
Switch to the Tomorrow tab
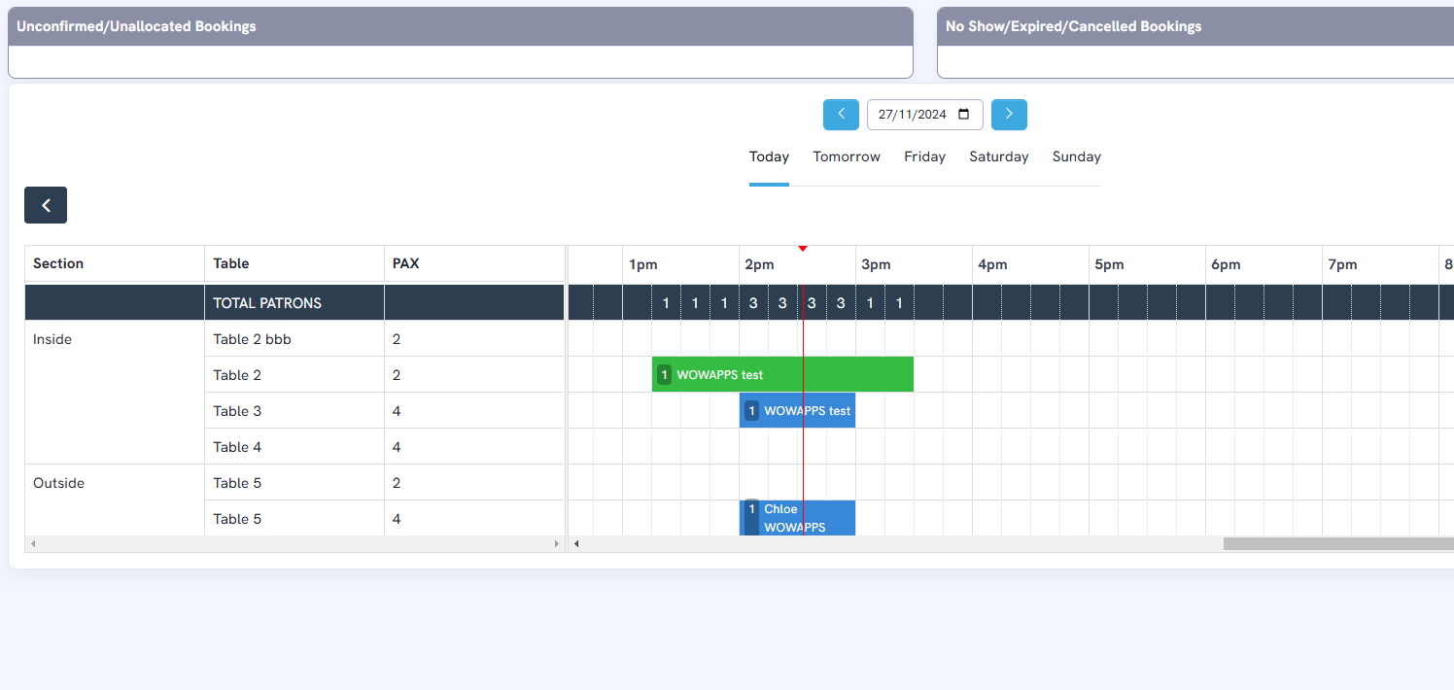point(847,156)
